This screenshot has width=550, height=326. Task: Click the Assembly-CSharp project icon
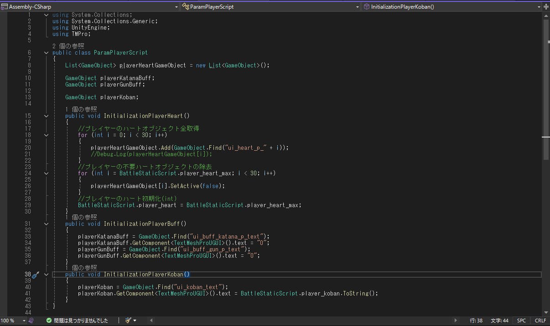pos(5,7)
